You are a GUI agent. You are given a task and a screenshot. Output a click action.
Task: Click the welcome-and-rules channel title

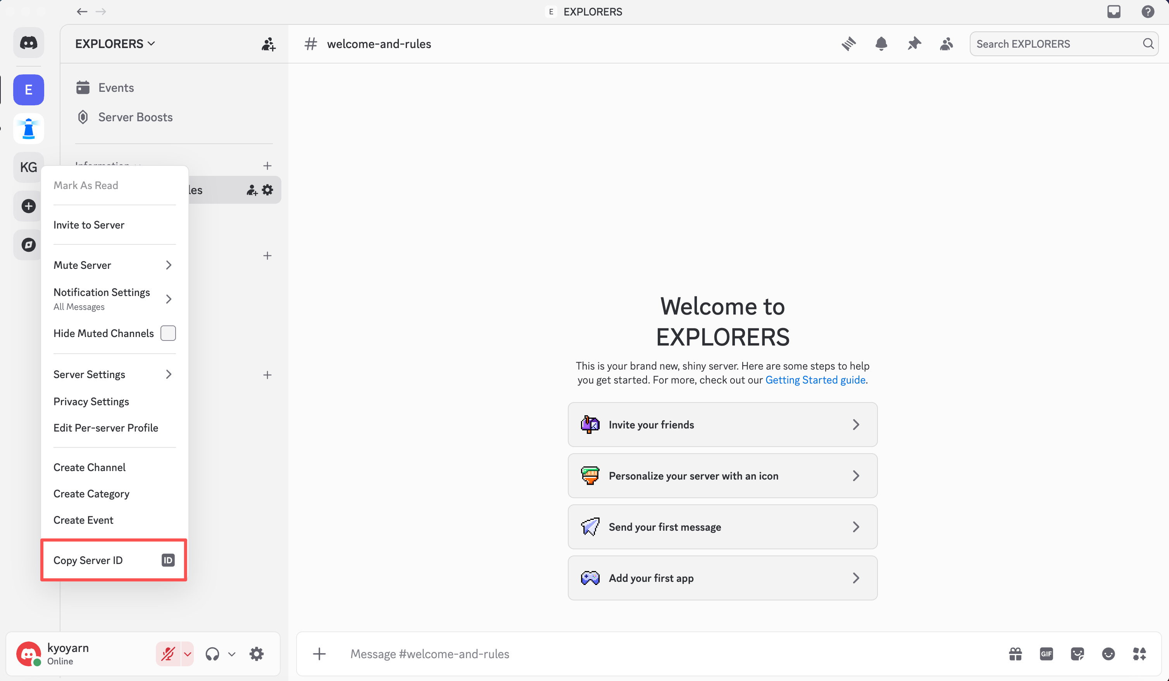tap(379, 43)
